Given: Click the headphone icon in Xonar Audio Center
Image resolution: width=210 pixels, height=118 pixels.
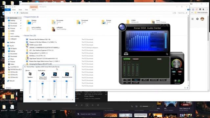Looking at the screenshot, I should [x=126, y=54].
